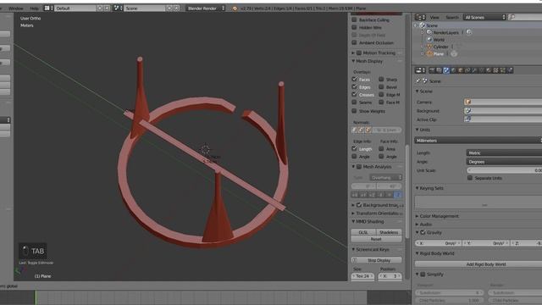Click the GLSL shading button
The image size is (542, 305).
363,232
